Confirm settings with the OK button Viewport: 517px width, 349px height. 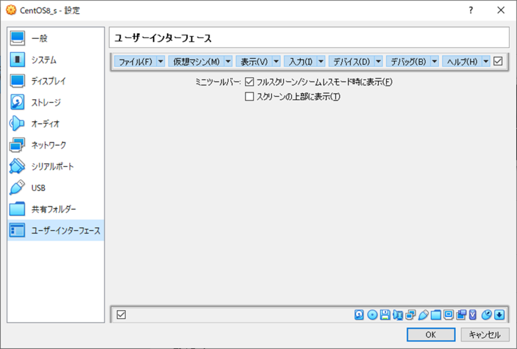(x=431, y=335)
